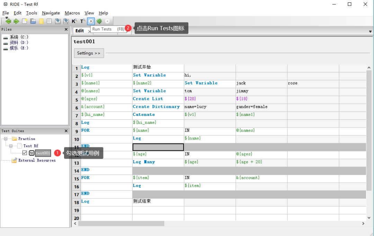Search tests using T icon

tap(82, 21)
